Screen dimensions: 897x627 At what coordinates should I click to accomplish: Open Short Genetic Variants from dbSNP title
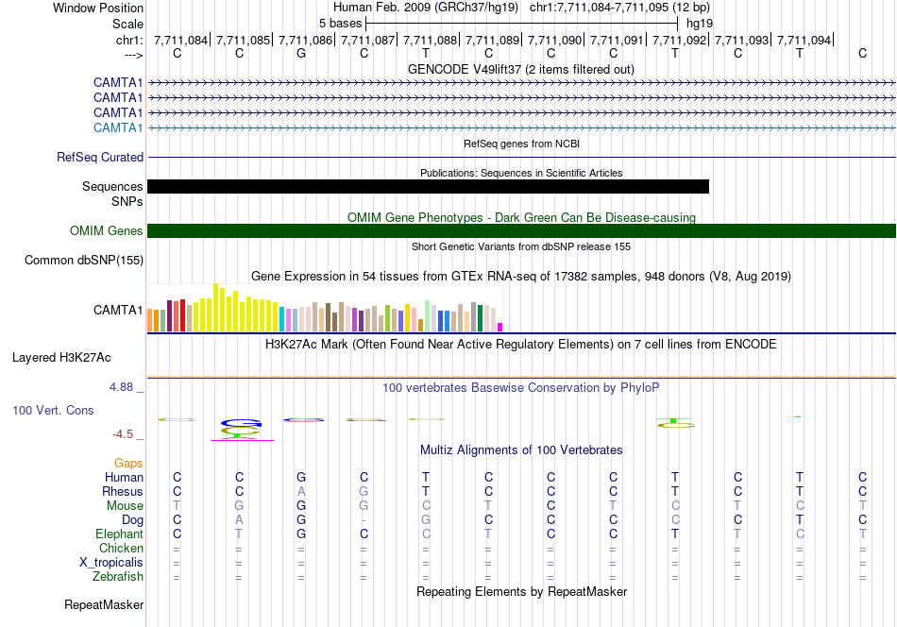click(521, 246)
